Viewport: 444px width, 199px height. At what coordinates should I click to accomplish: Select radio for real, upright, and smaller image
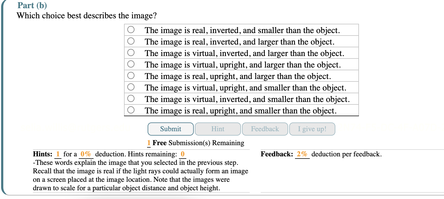(131, 110)
